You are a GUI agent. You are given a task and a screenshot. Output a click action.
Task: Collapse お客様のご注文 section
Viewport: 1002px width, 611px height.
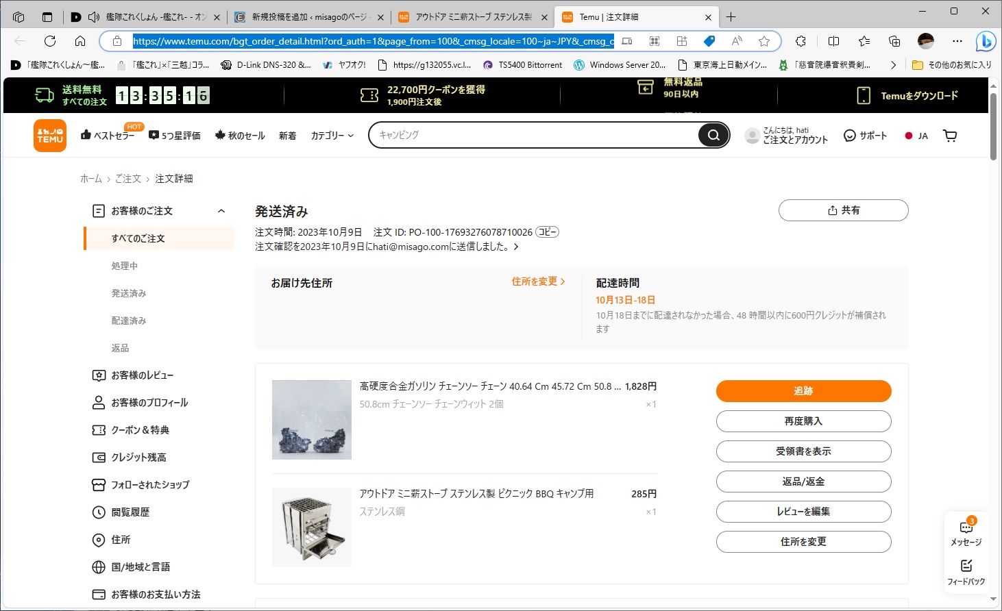221,211
